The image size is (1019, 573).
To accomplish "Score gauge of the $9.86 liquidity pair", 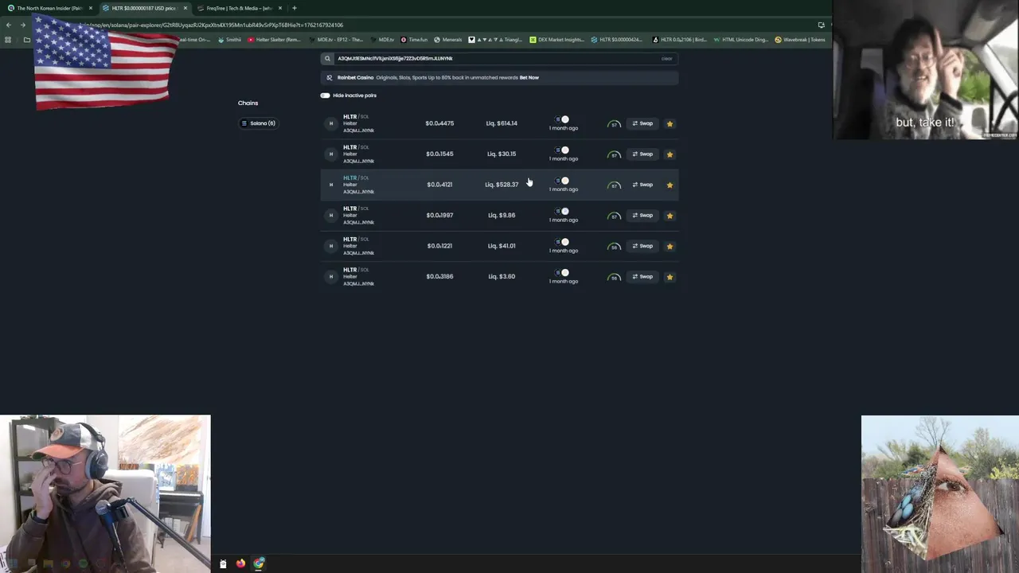I will pos(614,216).
